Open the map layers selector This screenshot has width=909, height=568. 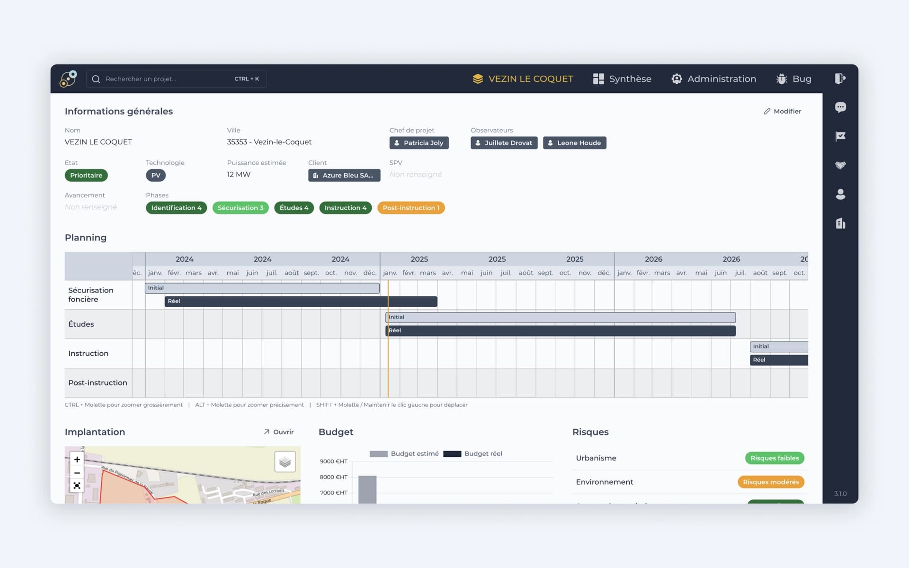click(285, 461)
